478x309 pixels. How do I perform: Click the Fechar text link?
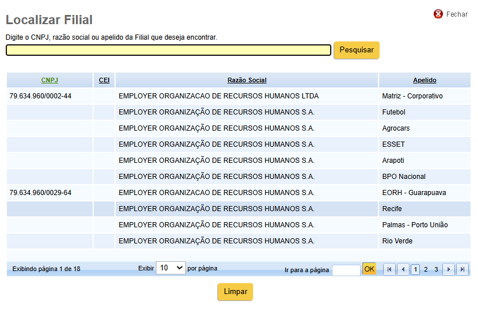(x=457, y=14)
